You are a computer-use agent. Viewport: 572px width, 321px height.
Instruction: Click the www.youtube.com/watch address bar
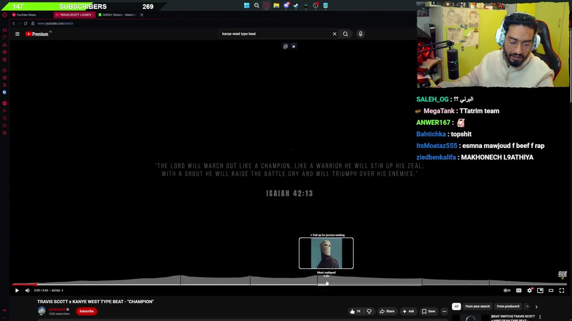tap(55, 23)
